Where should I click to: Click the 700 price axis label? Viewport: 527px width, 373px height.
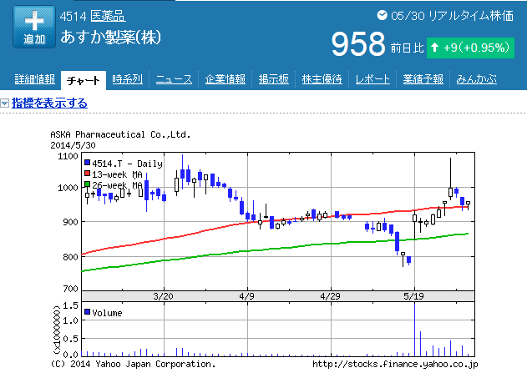(x=71, y=289)
